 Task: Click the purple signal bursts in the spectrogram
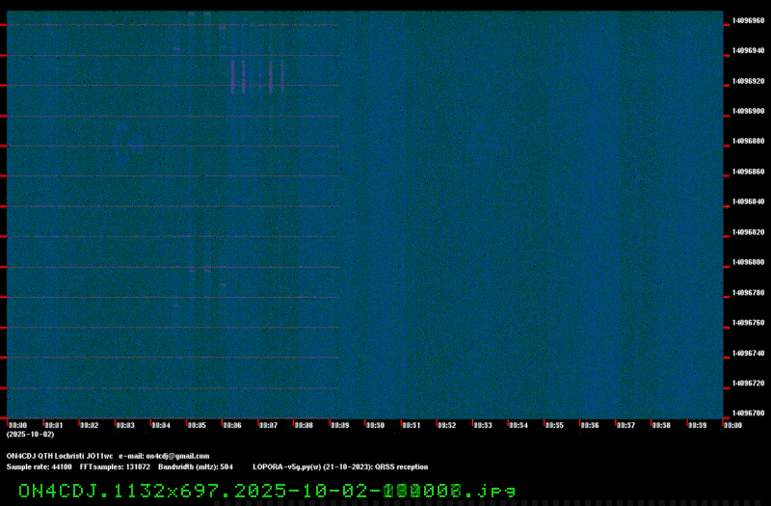(x=257, y=76)
